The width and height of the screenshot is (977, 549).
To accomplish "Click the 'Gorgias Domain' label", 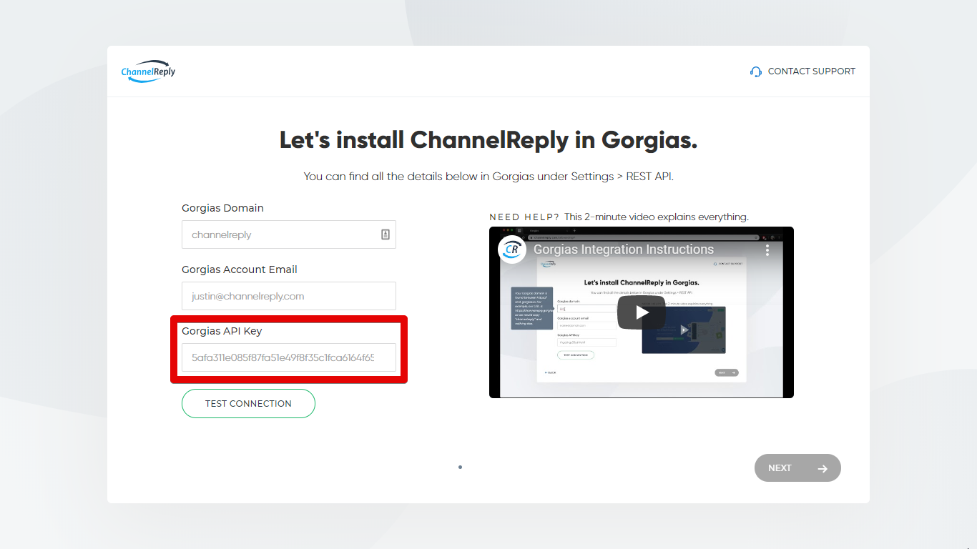I will pos(222,208).
